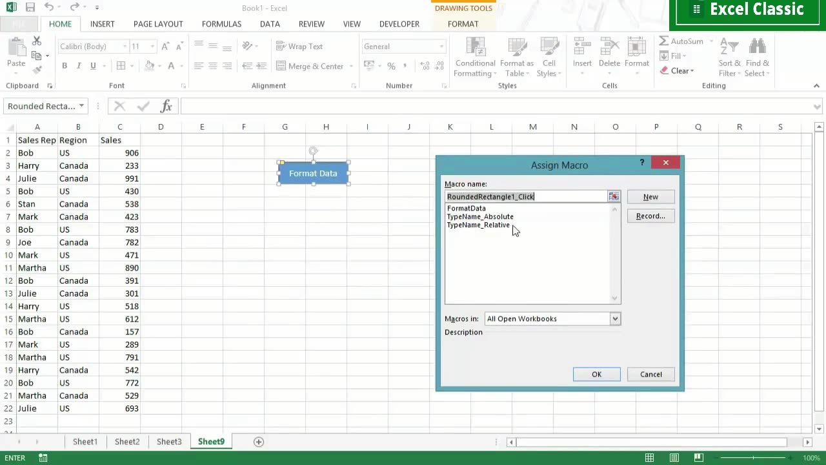Click the Fill Color bucket icon
Screen dimensions: 826x465
point(150,66)
